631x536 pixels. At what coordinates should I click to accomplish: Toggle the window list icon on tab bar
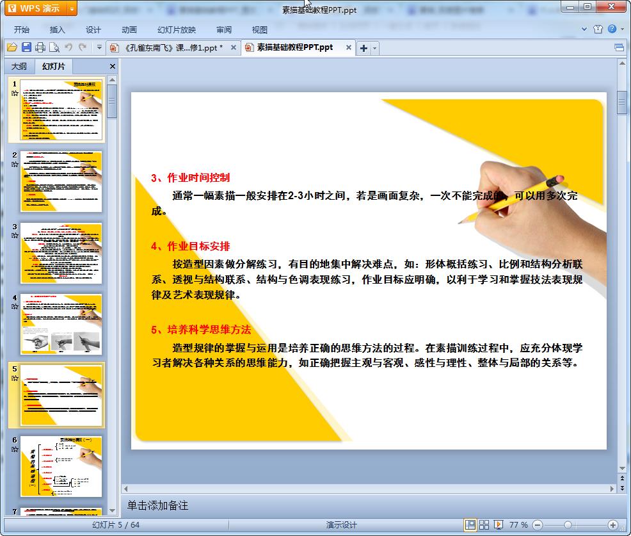click(x=619, y=48)
